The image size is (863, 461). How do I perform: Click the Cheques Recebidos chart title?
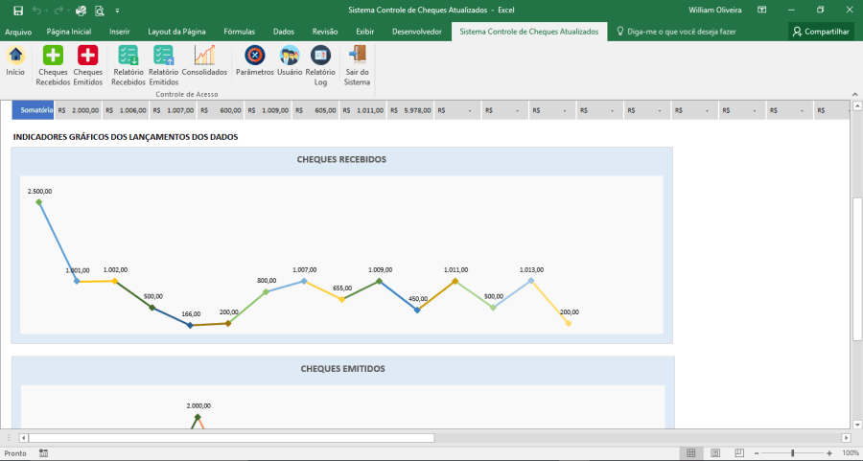pos(341,159)
